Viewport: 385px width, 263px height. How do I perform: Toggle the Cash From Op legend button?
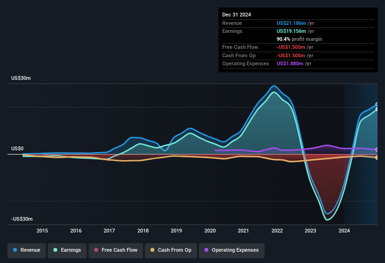click(x=171, y=250)
